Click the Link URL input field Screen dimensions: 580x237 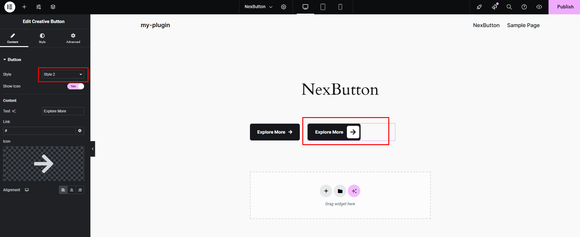(x=39, y=131)
